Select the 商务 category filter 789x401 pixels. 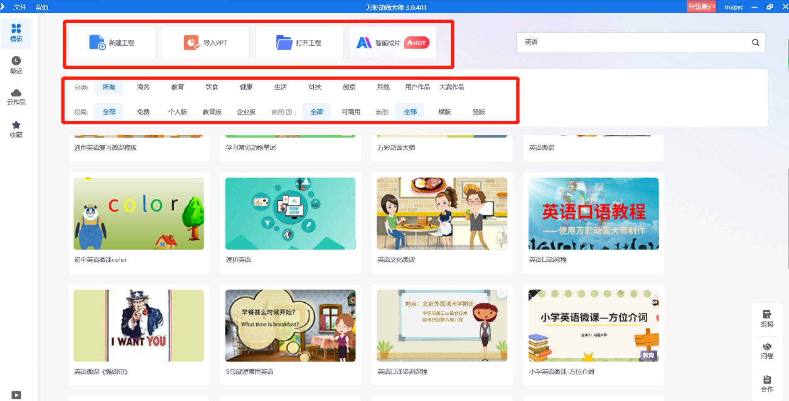143,87
